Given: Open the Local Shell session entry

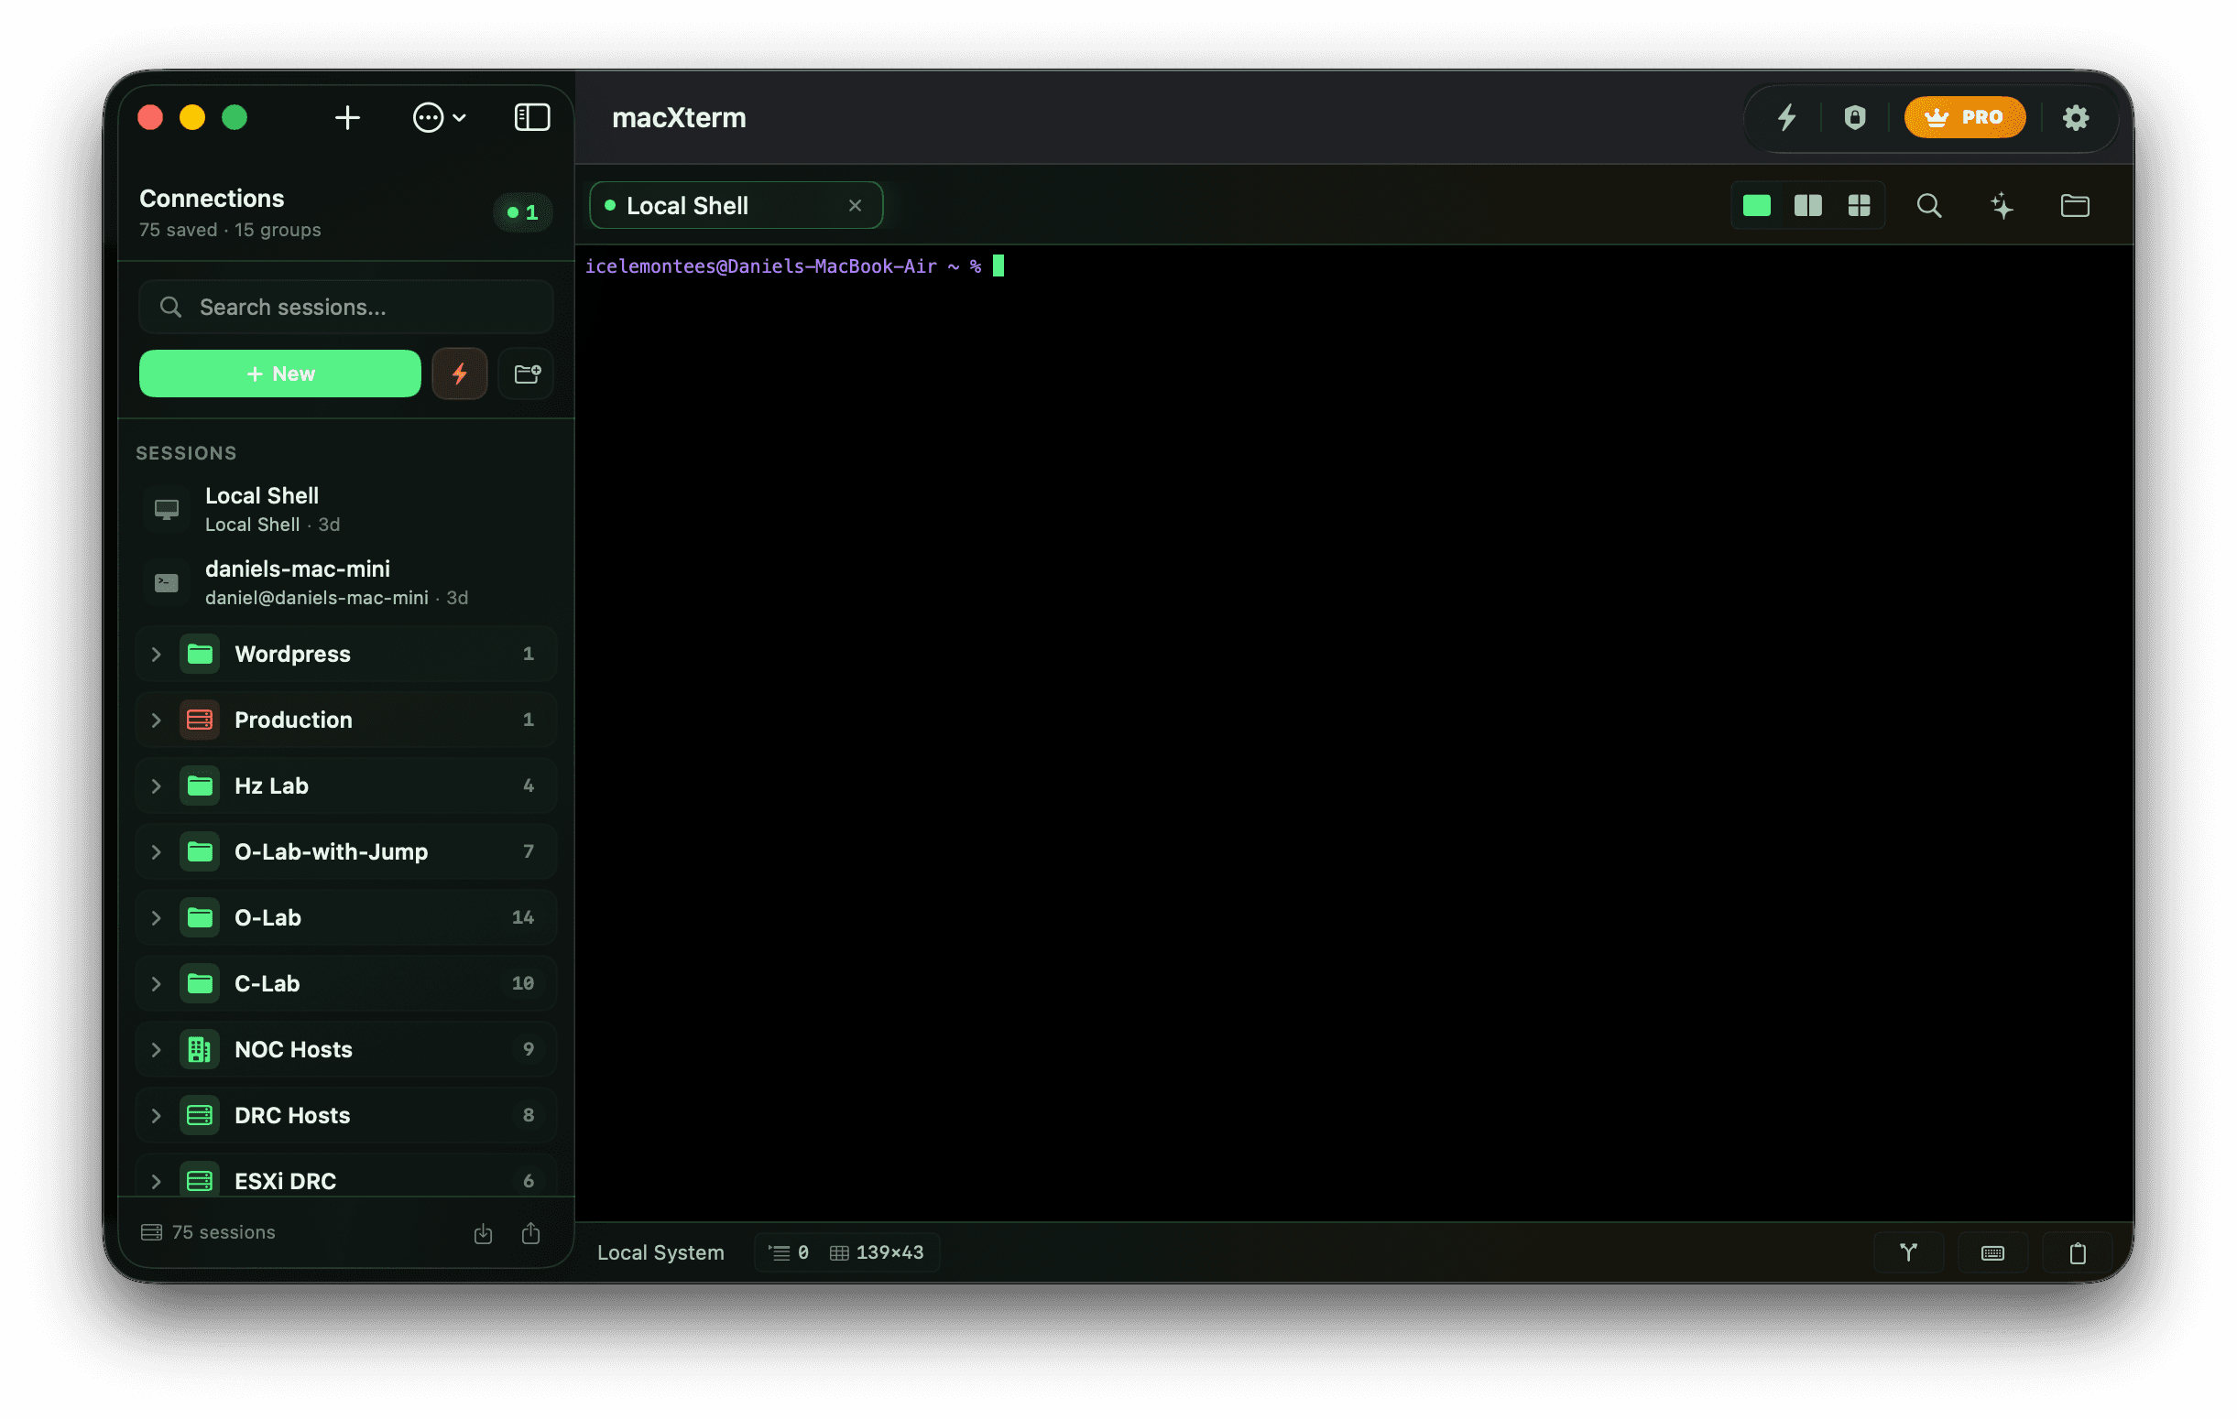Looking at the screenshot, I should pos(346,509).
